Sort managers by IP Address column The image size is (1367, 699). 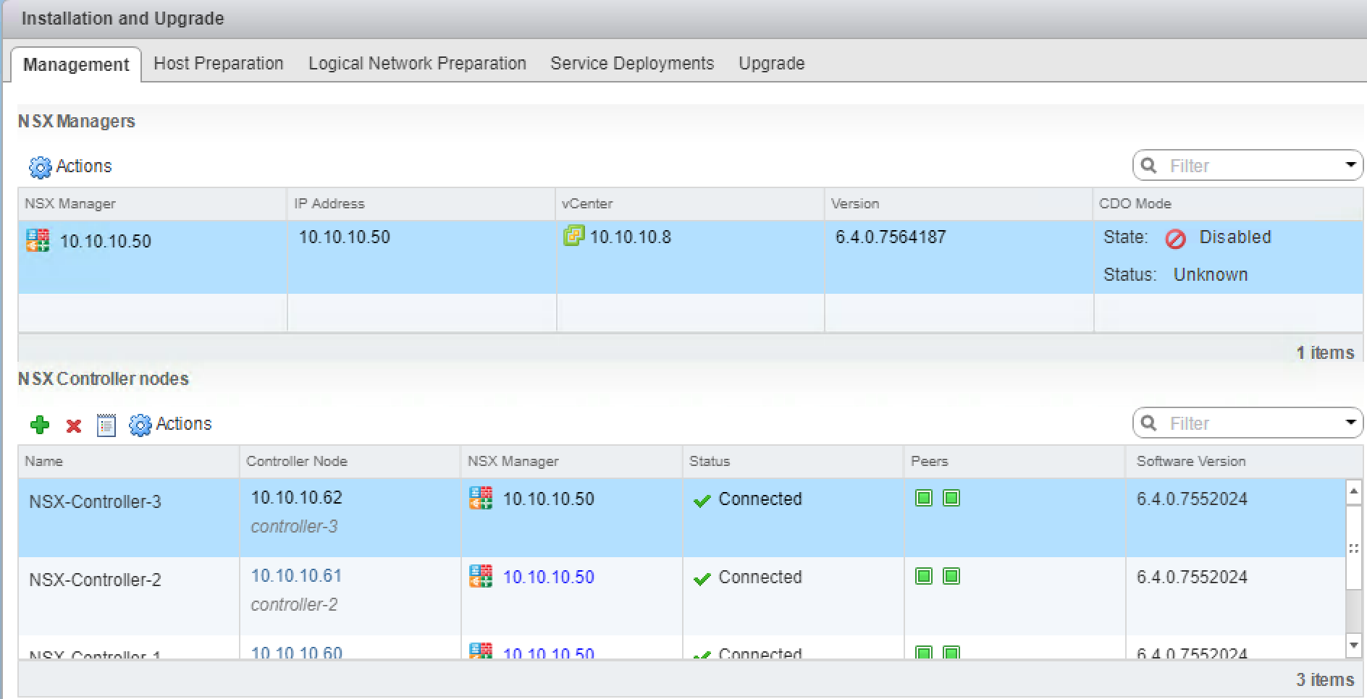coord(421,204)
